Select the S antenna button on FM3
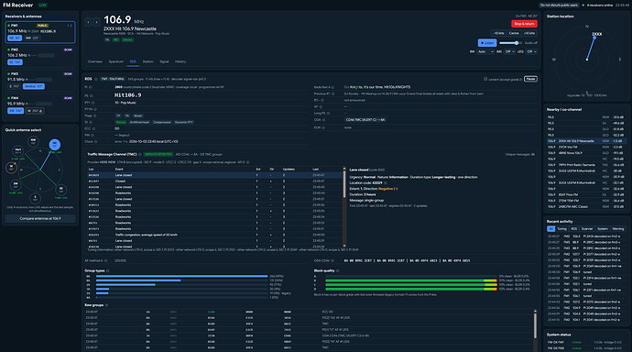This screenshot has width=632, height=352. (14, 86)
